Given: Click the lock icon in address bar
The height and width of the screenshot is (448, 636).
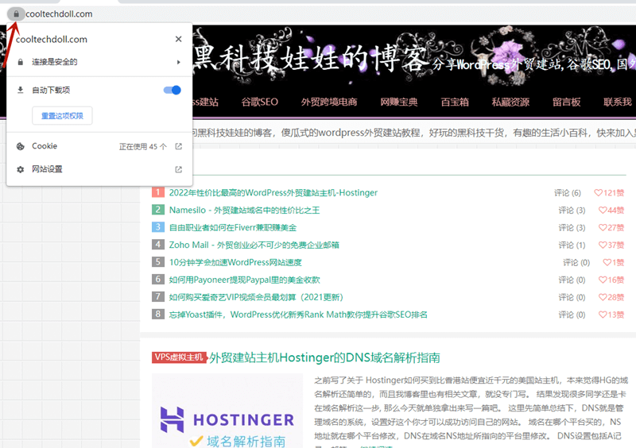Looking at the screenshot, I should pyautogui.click(x=16, y=14).
